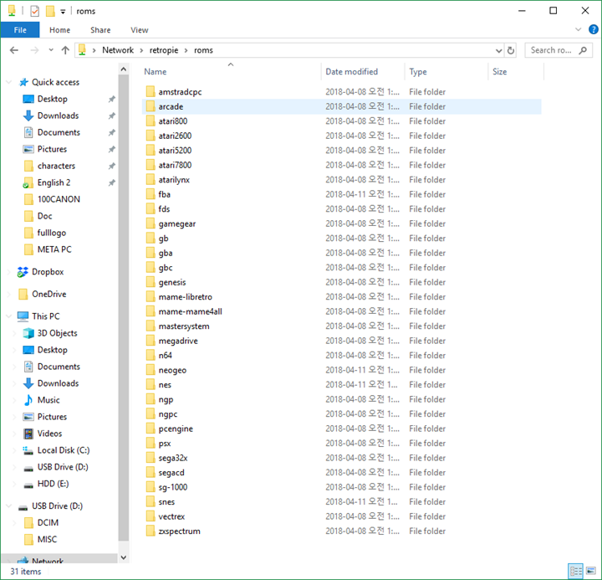Collapse the Quick access tree node
Screen dimensions: 602x580
click(8, 82)
